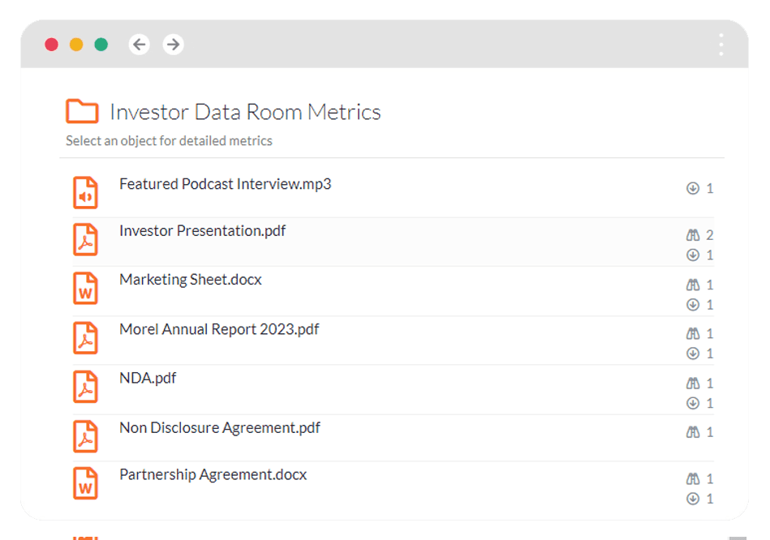The width and height of the screenshot is (770, 540).
Task: Click the Word icon for Partnership Agreement
Action: coord(85,483)
